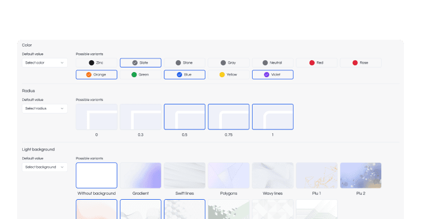421x219 pixels.
Task: Open the Select radius dropdown
Action: [44, 108]
